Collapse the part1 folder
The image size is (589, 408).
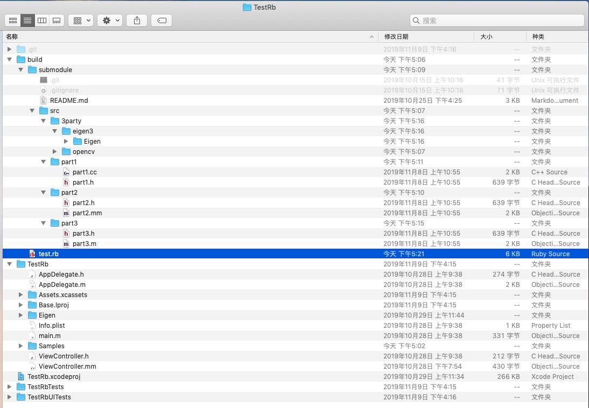(43, 162)
